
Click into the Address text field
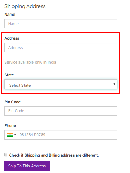coord(61,48)
